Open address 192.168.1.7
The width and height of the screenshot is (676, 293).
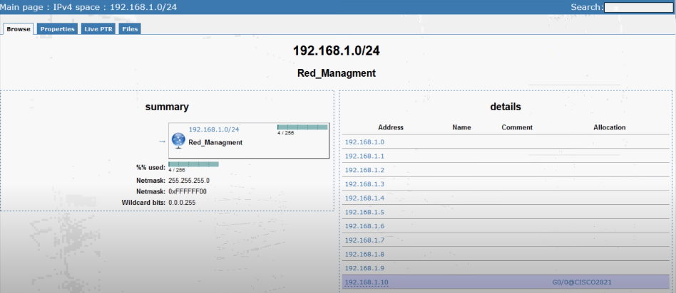click(364, 240)
